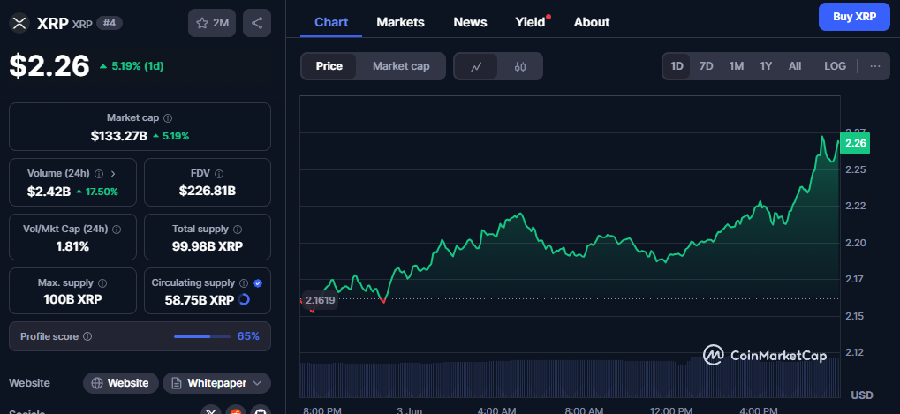Click the 2.26 current price tag on chart
This screenshot has height=414, width=900.
(x=855, y=143)
